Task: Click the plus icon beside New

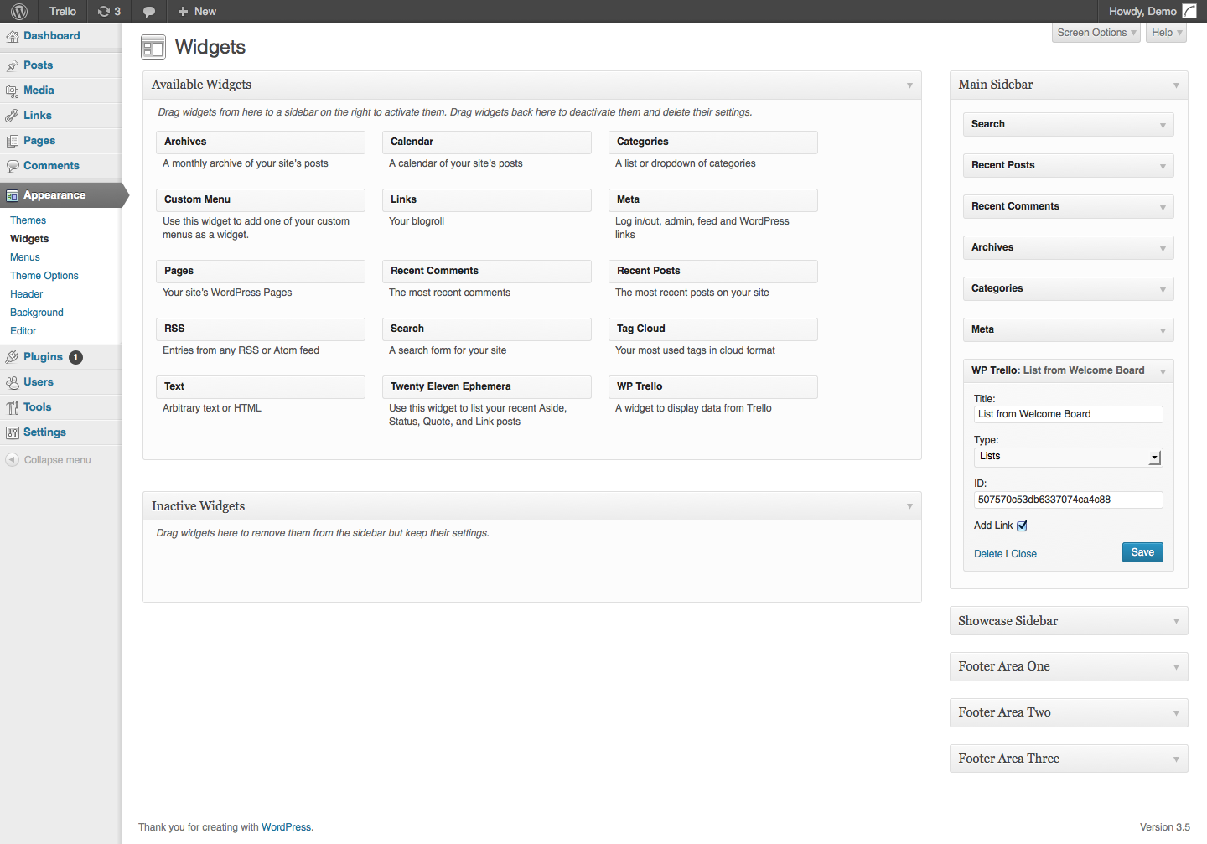Action: coord(183,12)
